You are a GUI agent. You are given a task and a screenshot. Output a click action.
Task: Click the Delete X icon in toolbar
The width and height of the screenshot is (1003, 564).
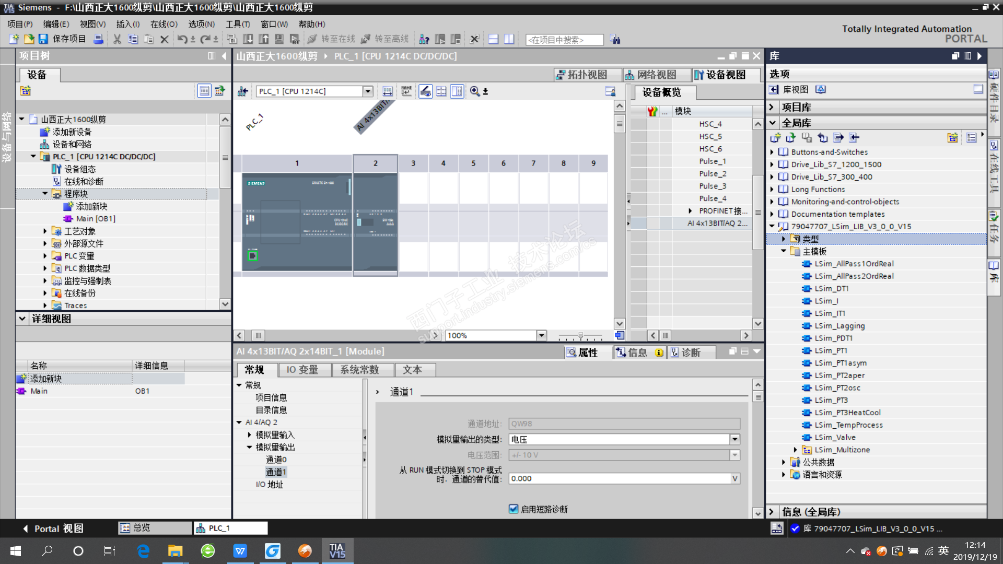pyautogui.click(x=164, y=39)
